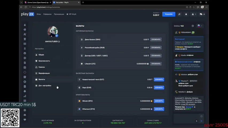Open the Игры menu
This screenshot has width=228, height=128.
39,14
